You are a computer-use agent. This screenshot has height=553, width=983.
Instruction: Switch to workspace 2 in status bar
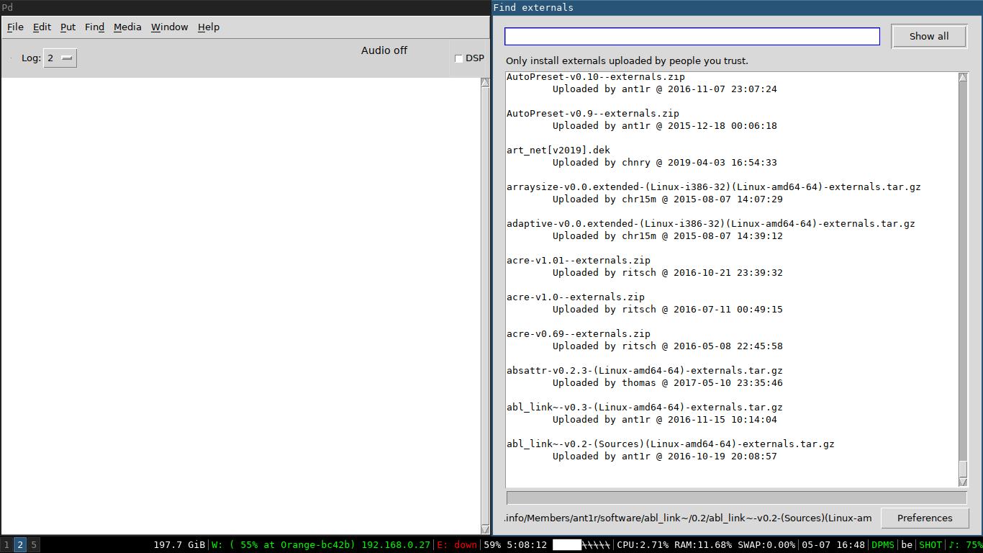tap(20, 545)
